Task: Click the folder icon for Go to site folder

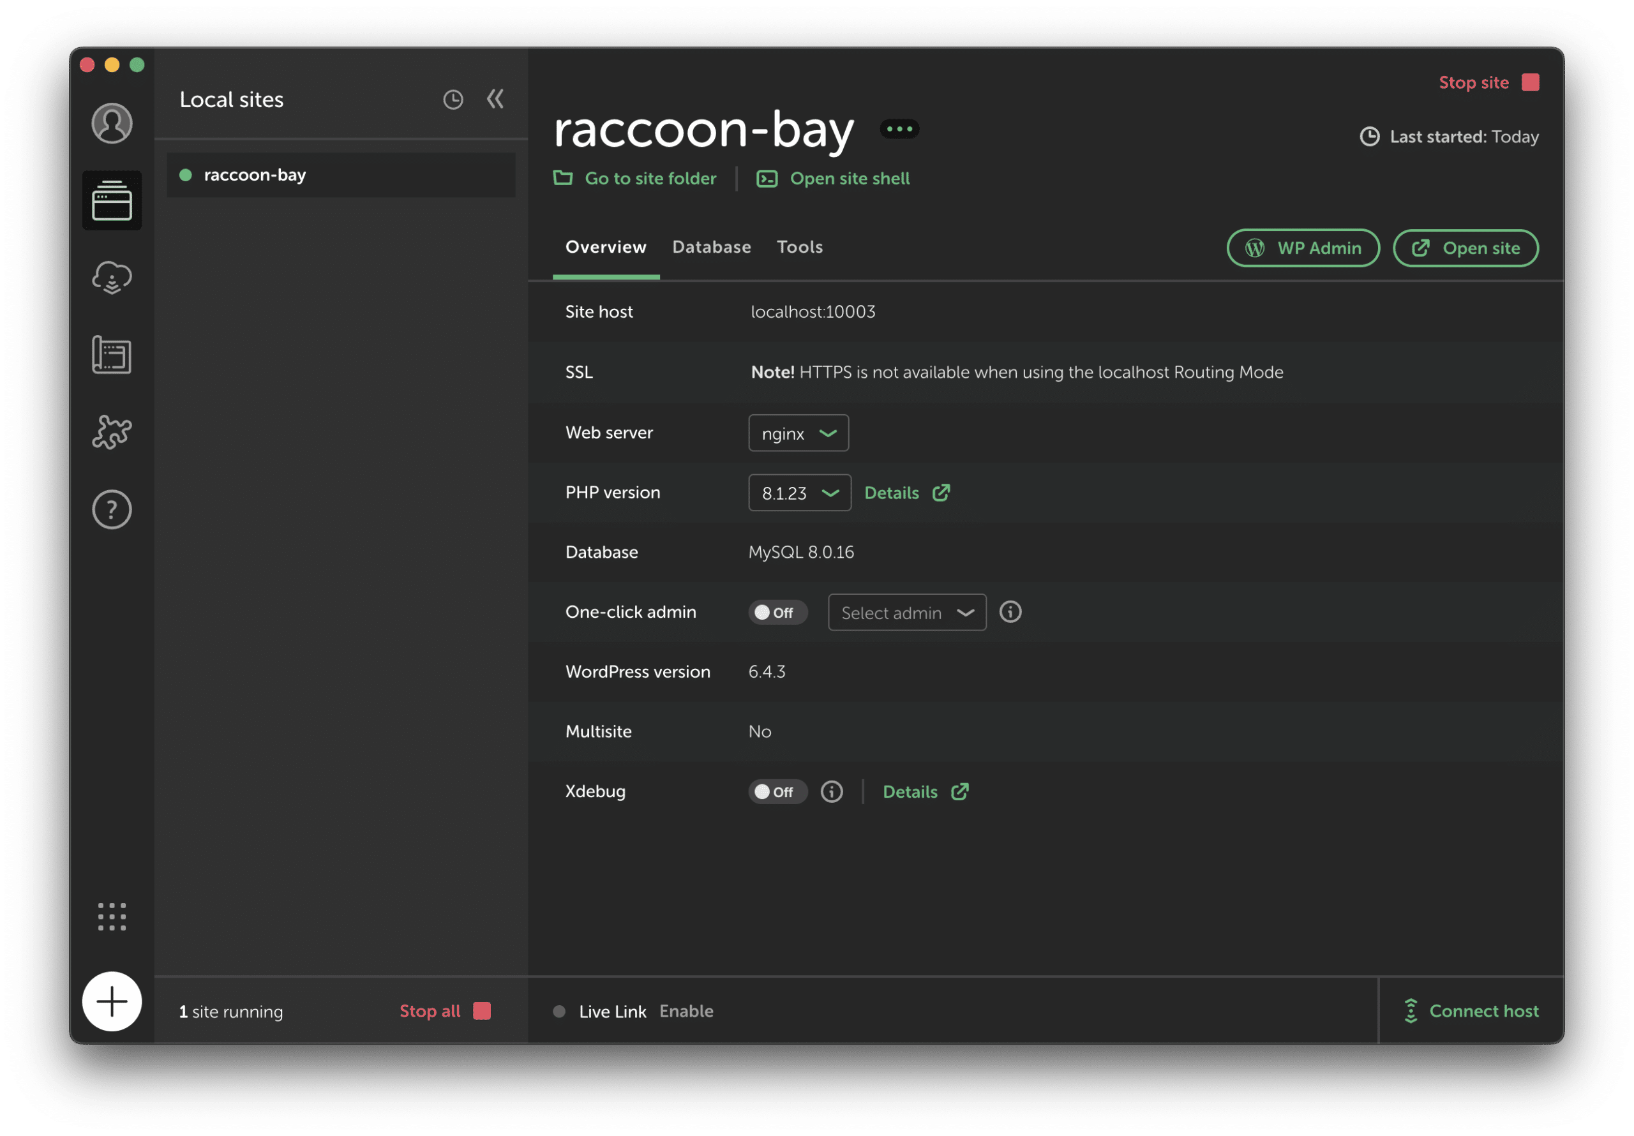Action: 563,178
